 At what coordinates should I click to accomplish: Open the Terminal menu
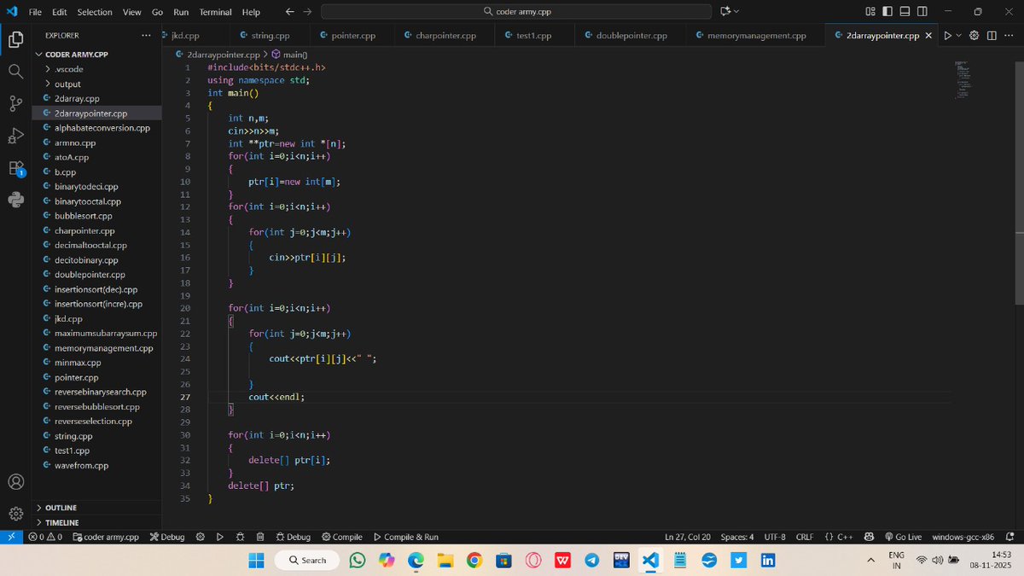coord(215,12)
